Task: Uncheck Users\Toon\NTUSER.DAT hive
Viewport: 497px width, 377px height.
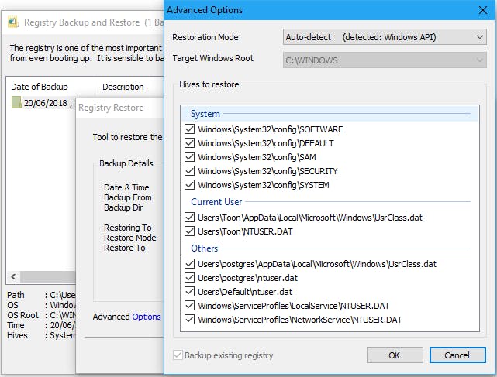Action: tap(190, 231)
